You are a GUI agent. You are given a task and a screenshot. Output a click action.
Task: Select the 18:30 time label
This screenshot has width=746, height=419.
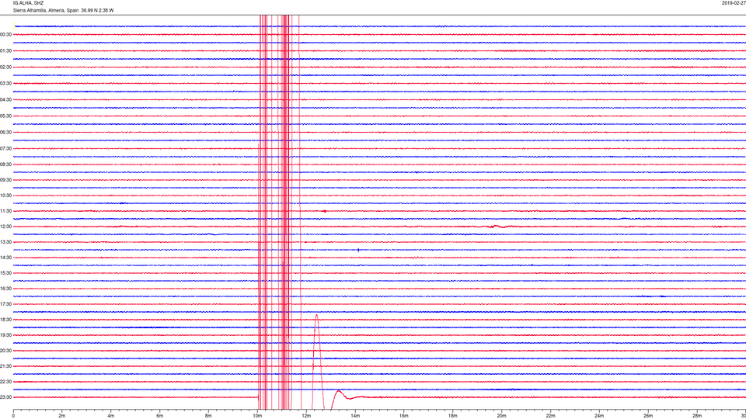pyautogui.click(x=5, y=320)
